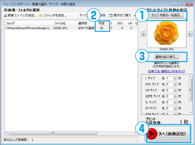195x145 pixels.
Task: Show next image with right arrow
Action: (x=190, y=34)
